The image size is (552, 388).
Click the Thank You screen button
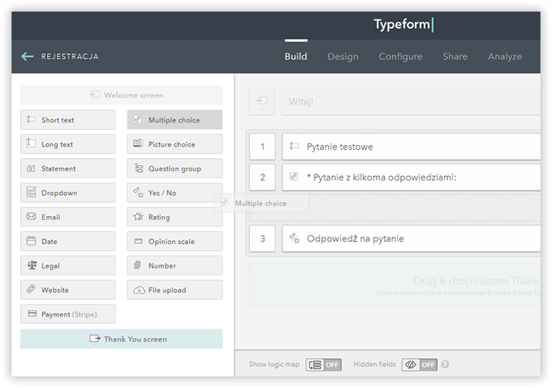[121, 339]
